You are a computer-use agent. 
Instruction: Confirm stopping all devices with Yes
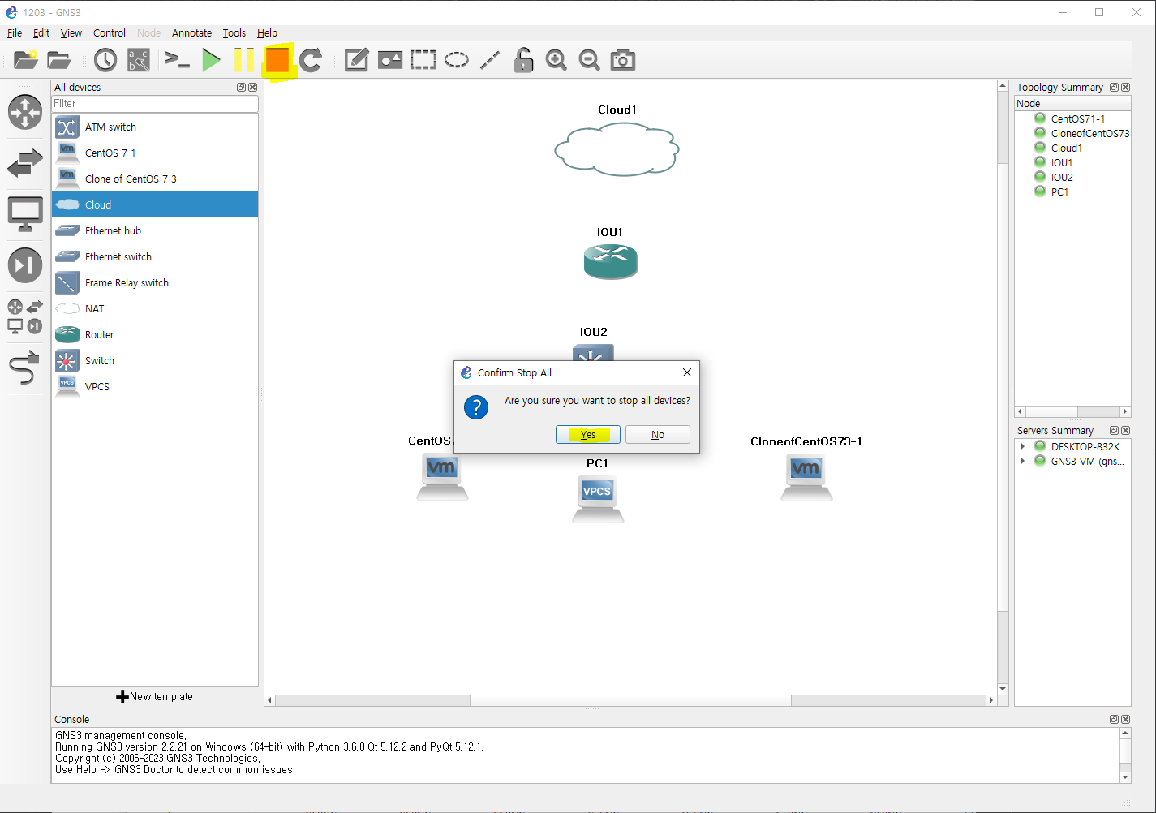(x=588, y=435)
